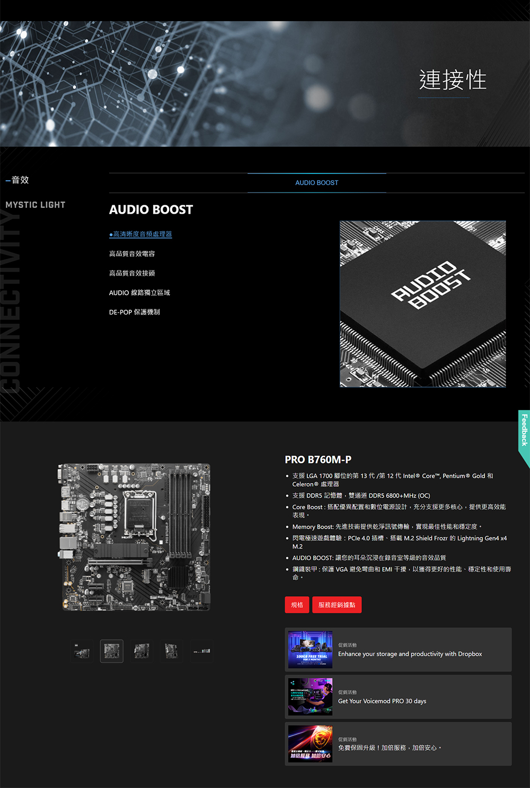Click the '支援 DDR5 記憶體' bullet text
This screenshot has height=788, width=530.
pyautogui.click(x=361, y=496)
